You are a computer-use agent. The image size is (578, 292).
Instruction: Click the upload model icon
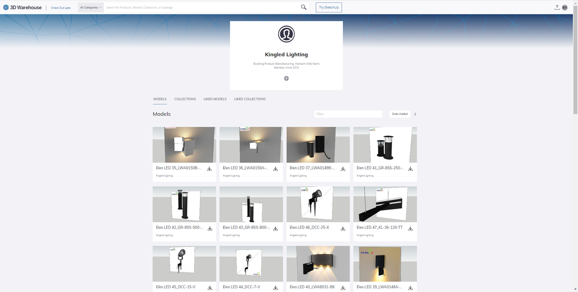(x=557, y=7)
